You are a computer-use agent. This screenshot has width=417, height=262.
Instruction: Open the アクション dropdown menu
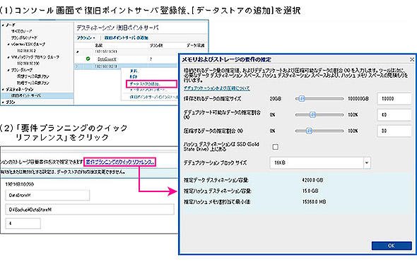coord(86,37)
